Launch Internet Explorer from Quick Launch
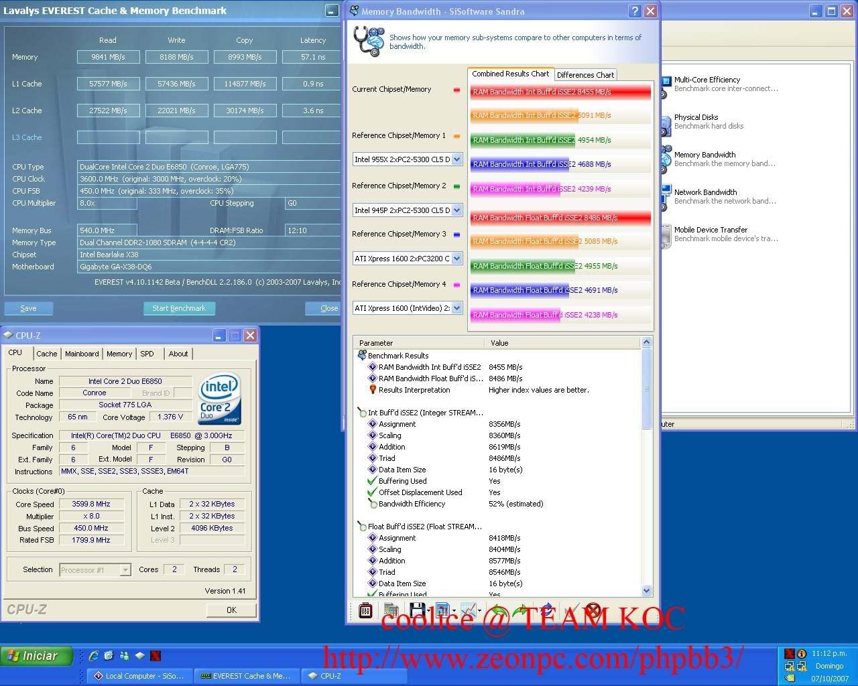 point(93,656)
